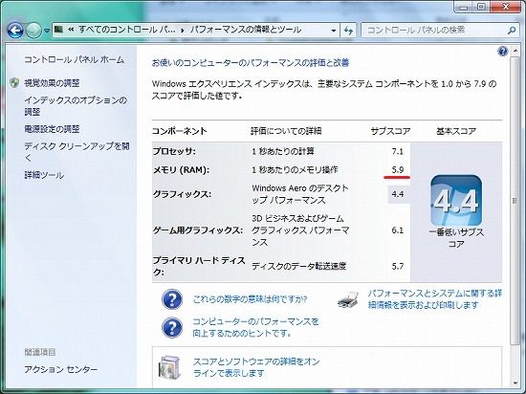Click the ディスクのデータ転送速度 description
The image size is (526, 394).
pos(298,266)
